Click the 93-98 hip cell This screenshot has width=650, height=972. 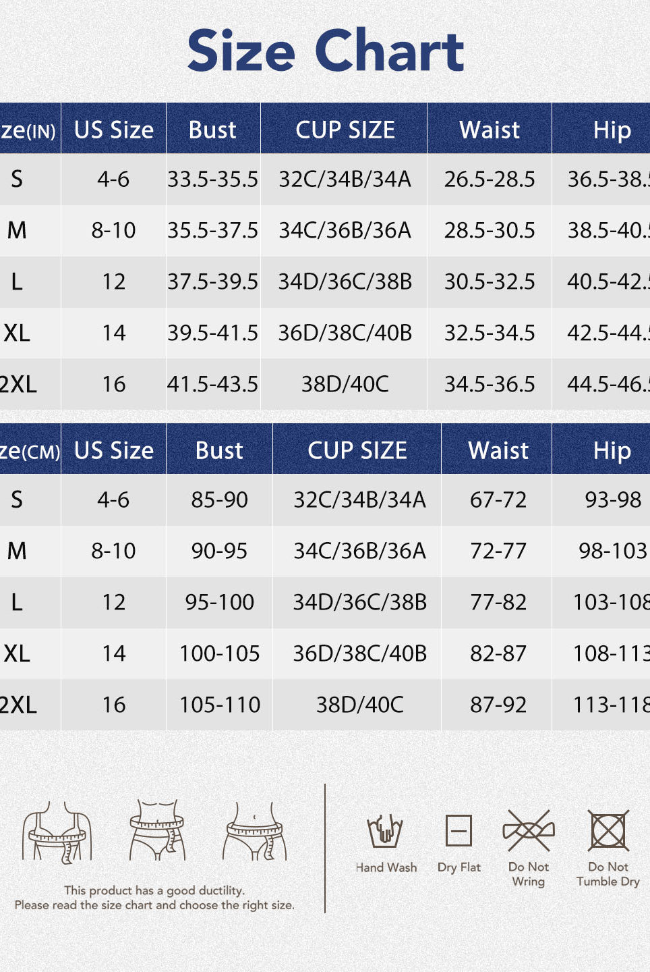(x=612, y=500)
